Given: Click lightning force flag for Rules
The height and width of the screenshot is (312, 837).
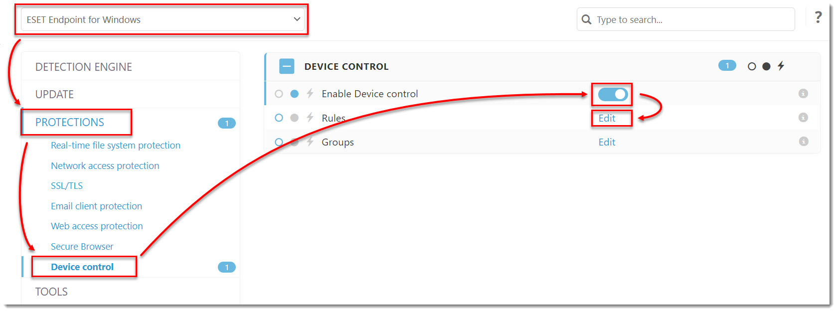Looking at the screenshot, I should point(310,117).
